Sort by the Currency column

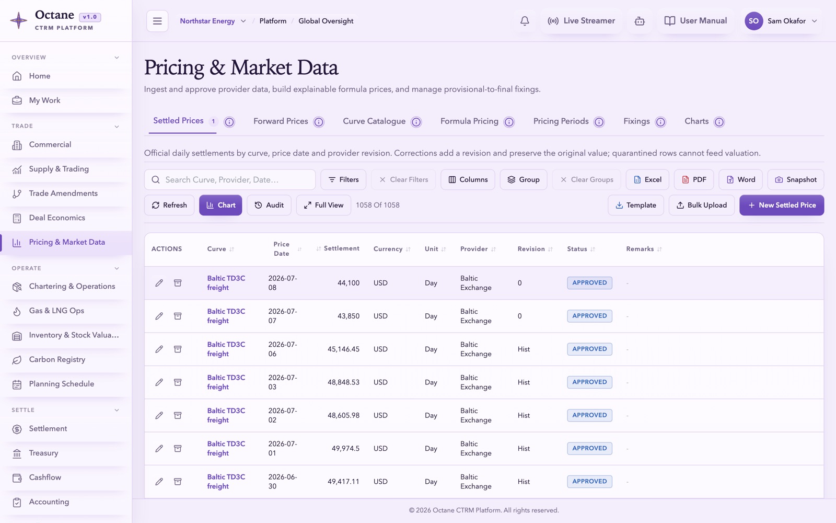[408, 249]
